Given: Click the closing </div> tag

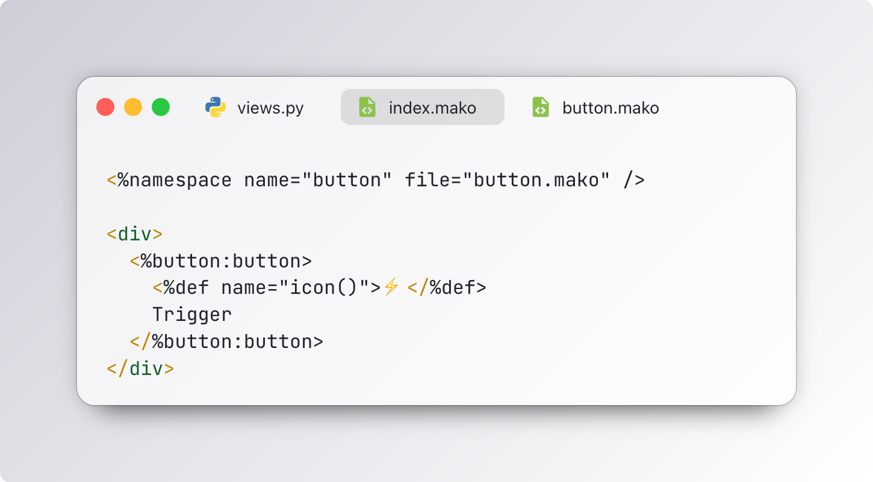Looking at the screenshot, I should [140, 368].
